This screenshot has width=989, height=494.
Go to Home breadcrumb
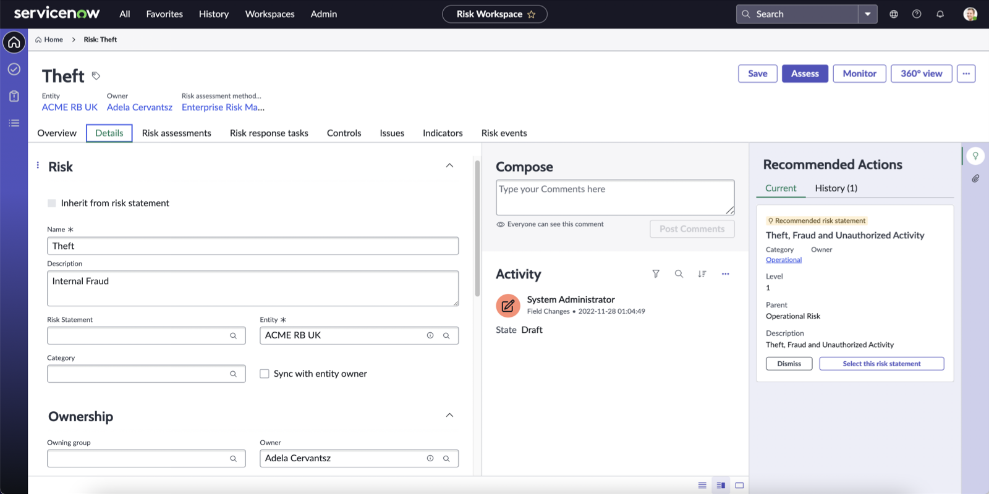[49, 40]
